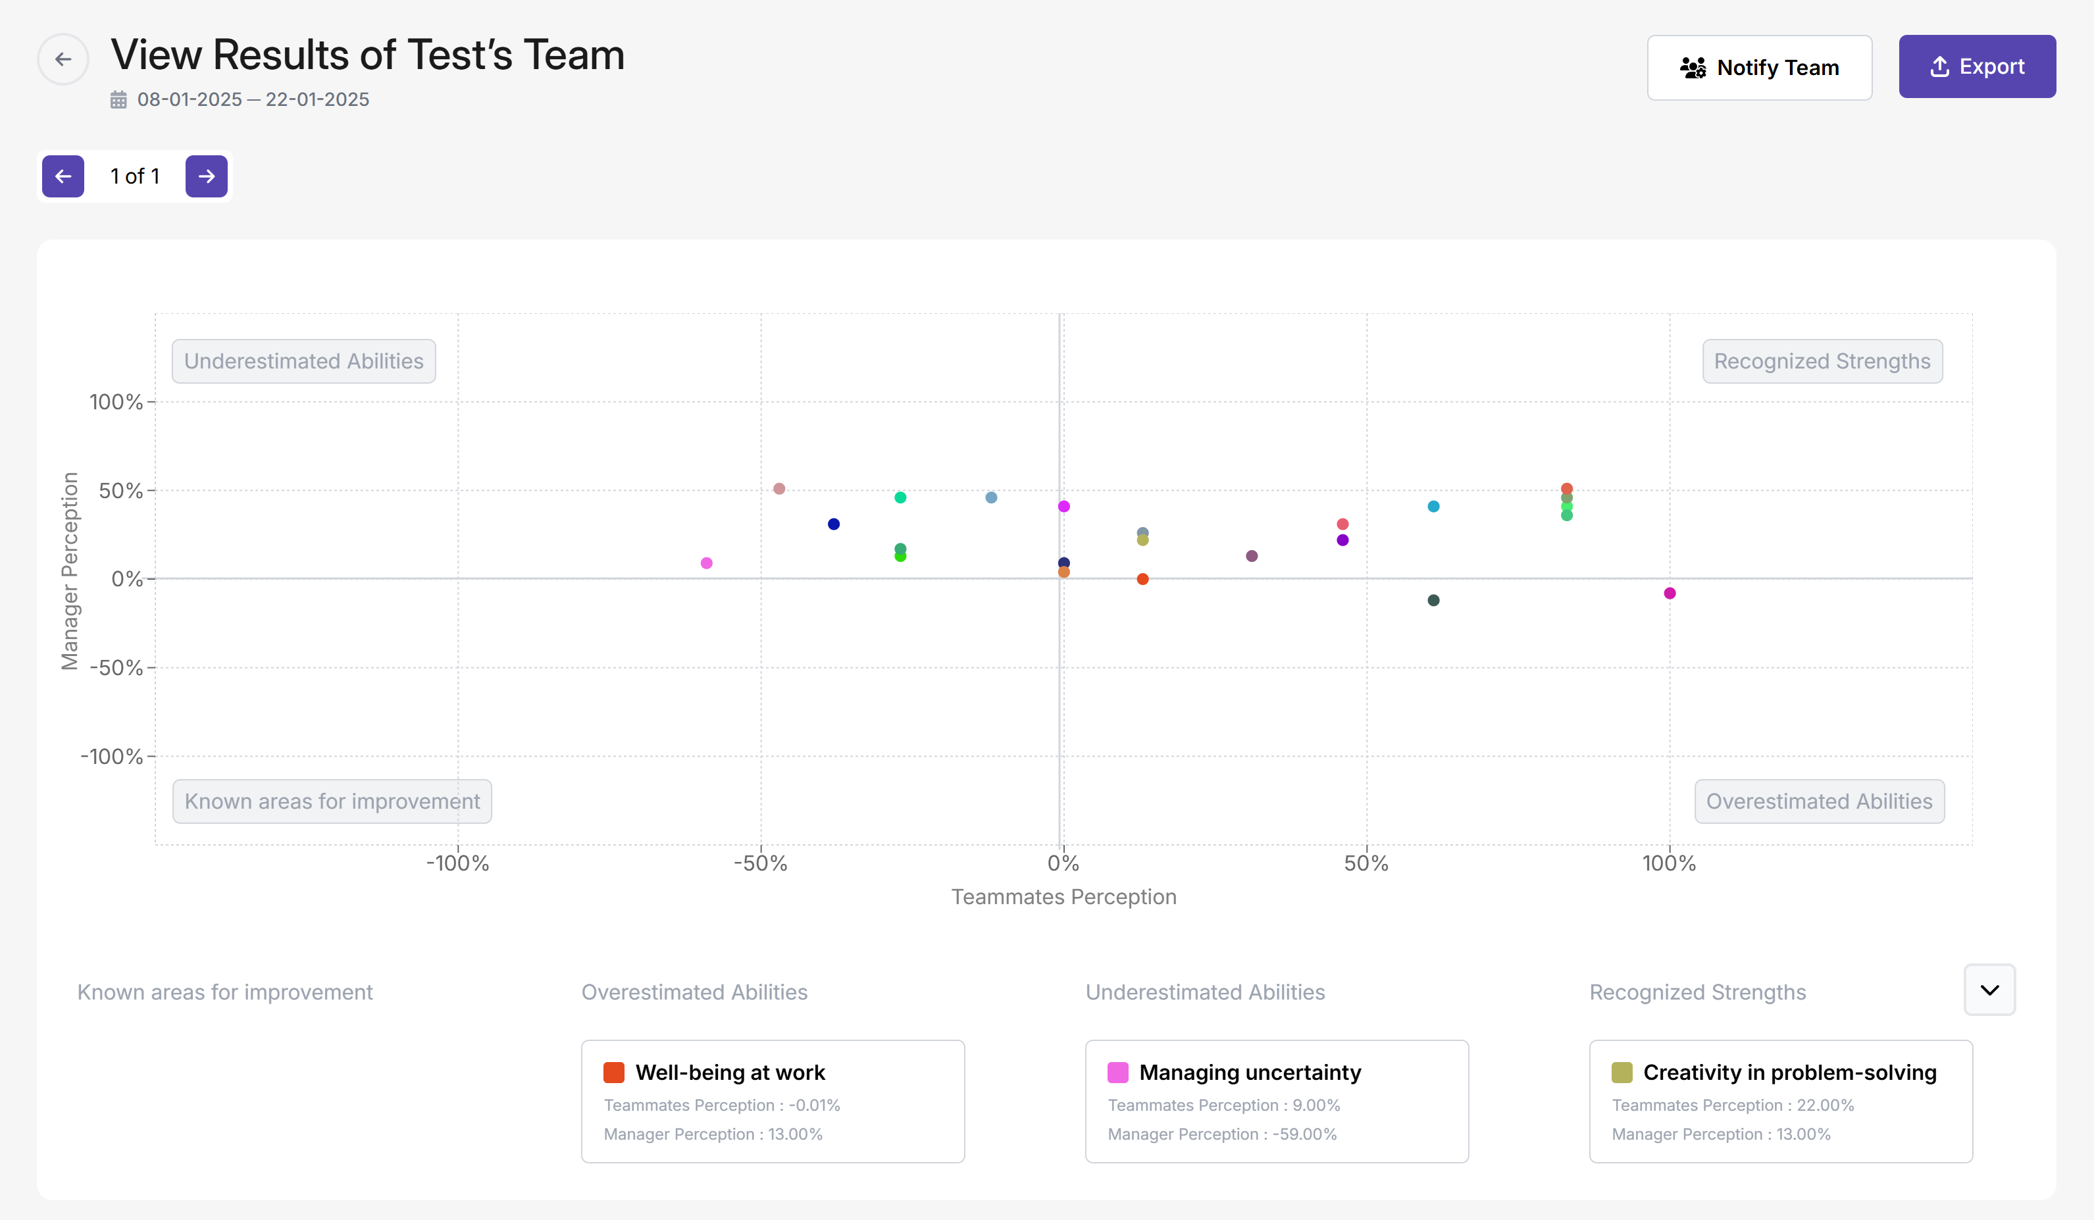This screenshot has height=1220, width=2094.
Task: Click the 08-01-2025 — 22-01-2025 date range text
Action: [x=253, y=100]
